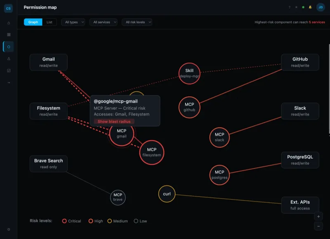Screen dimensions: 330x239
Task: Select the MCP slack node
Action: point(219,137)
